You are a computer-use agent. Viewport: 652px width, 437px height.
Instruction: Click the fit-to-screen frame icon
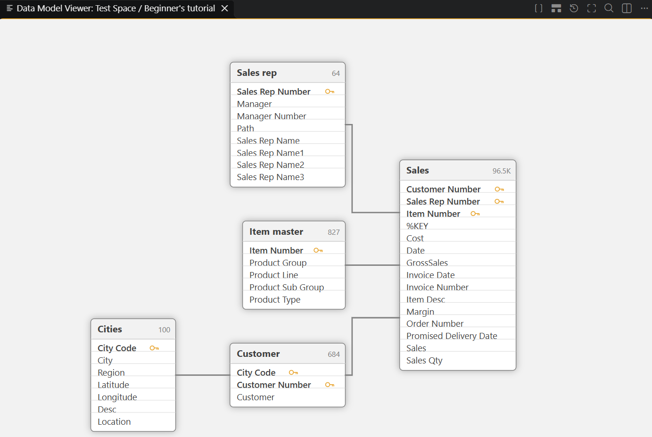(x=592, y=8)
